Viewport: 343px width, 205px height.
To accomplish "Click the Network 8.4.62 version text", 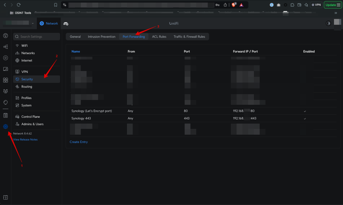I will point(22,134).
